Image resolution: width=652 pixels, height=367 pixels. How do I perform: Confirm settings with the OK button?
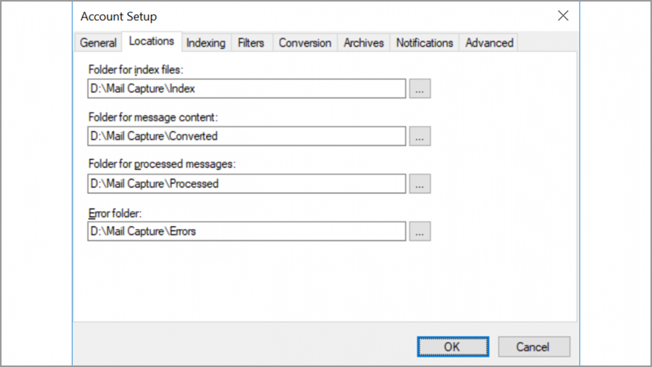(x=452, y=347)
